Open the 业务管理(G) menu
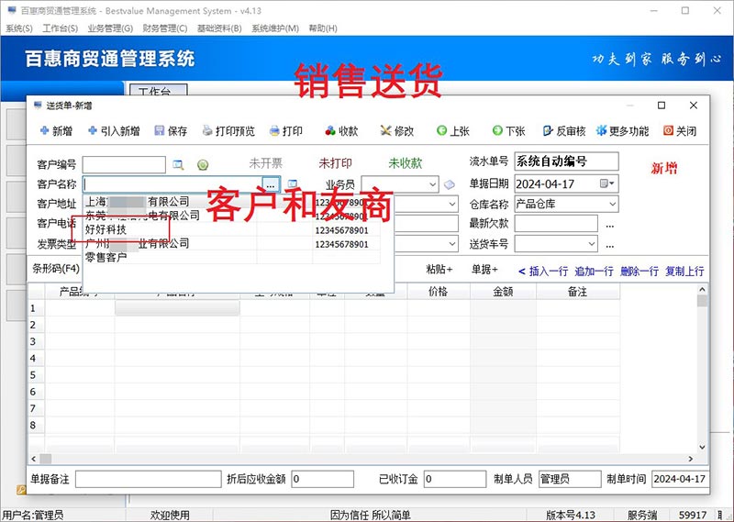 [110, 28]
